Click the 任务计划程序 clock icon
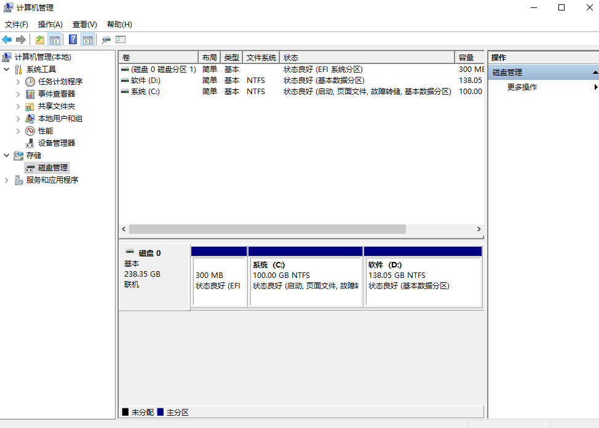 click(30, 81)
